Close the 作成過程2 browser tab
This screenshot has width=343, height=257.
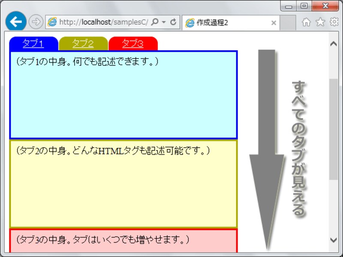274,23
